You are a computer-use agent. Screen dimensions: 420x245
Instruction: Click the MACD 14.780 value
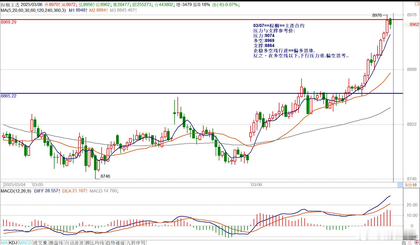pos(104,191)
